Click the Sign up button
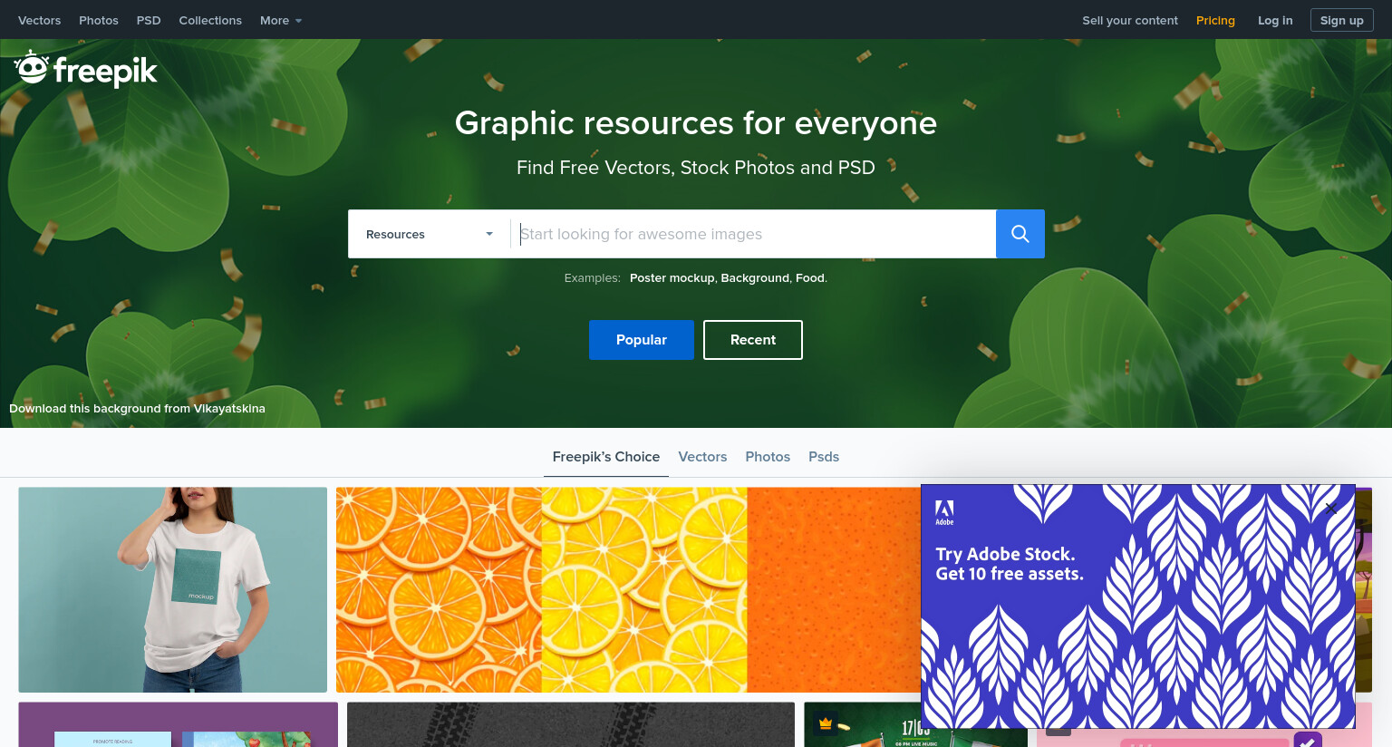The height and width of the screenshot is (747, 1392). click(1342, 20)
